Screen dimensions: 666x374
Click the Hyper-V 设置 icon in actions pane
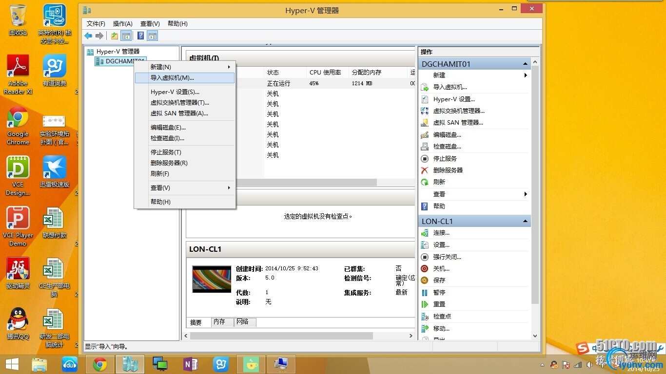[x=425, y=99]
